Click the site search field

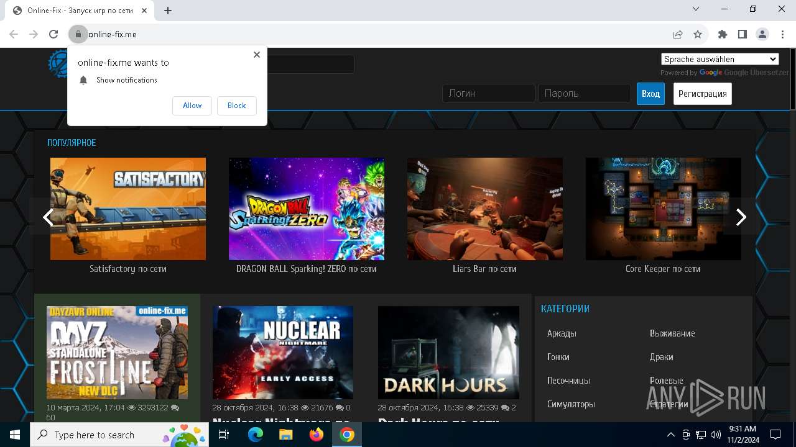coord(311,64)
